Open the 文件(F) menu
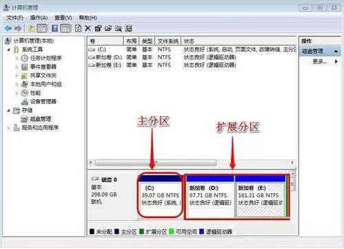Viewport: 344px width, 249px height. click(x=15, y=18)
